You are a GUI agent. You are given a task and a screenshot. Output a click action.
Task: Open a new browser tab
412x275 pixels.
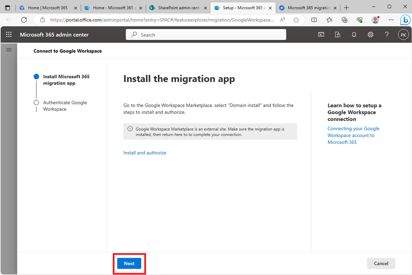(346, 8)
